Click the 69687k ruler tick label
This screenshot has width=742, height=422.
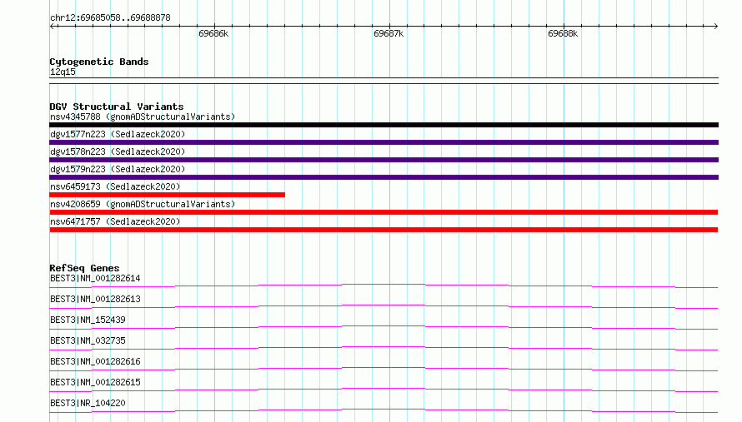click(389, 33)
